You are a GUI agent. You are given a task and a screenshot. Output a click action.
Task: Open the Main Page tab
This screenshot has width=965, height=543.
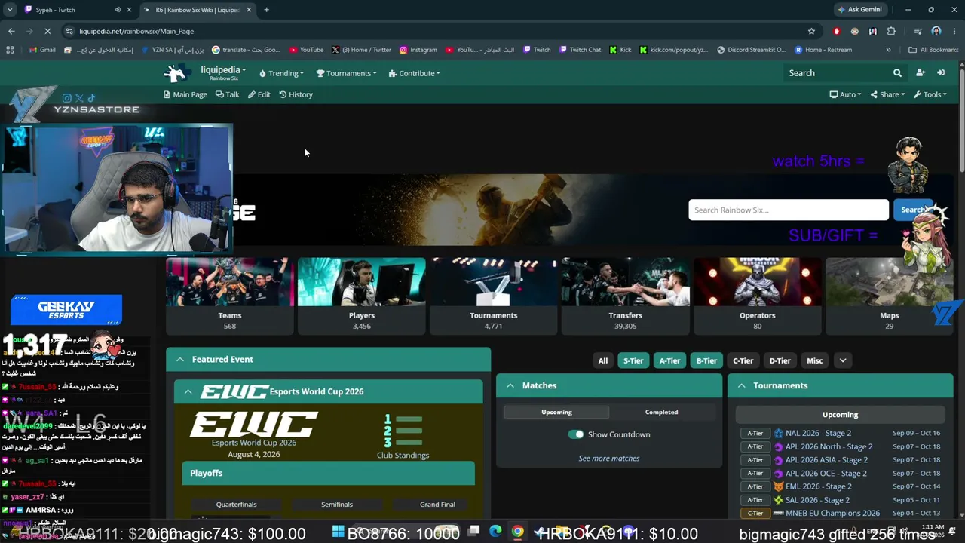click(x=185, y=94)
